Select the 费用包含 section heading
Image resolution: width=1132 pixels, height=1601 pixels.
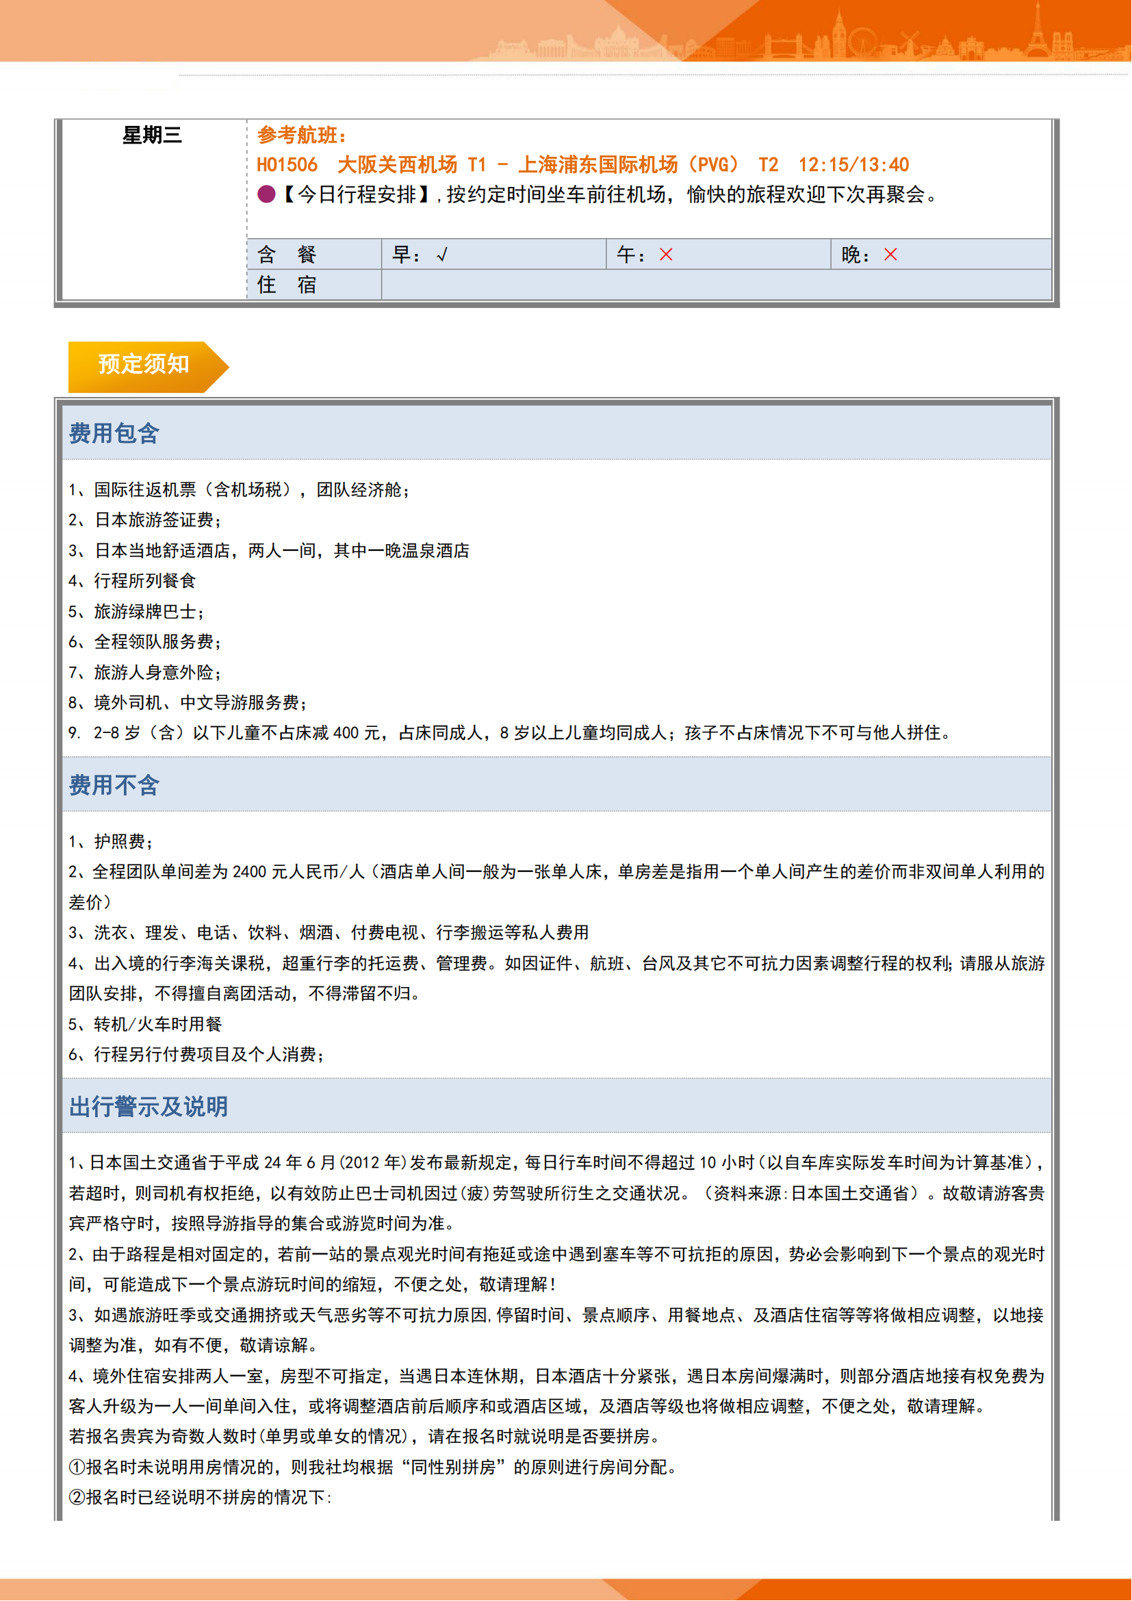pyautogui.click(x=114, y=434)
